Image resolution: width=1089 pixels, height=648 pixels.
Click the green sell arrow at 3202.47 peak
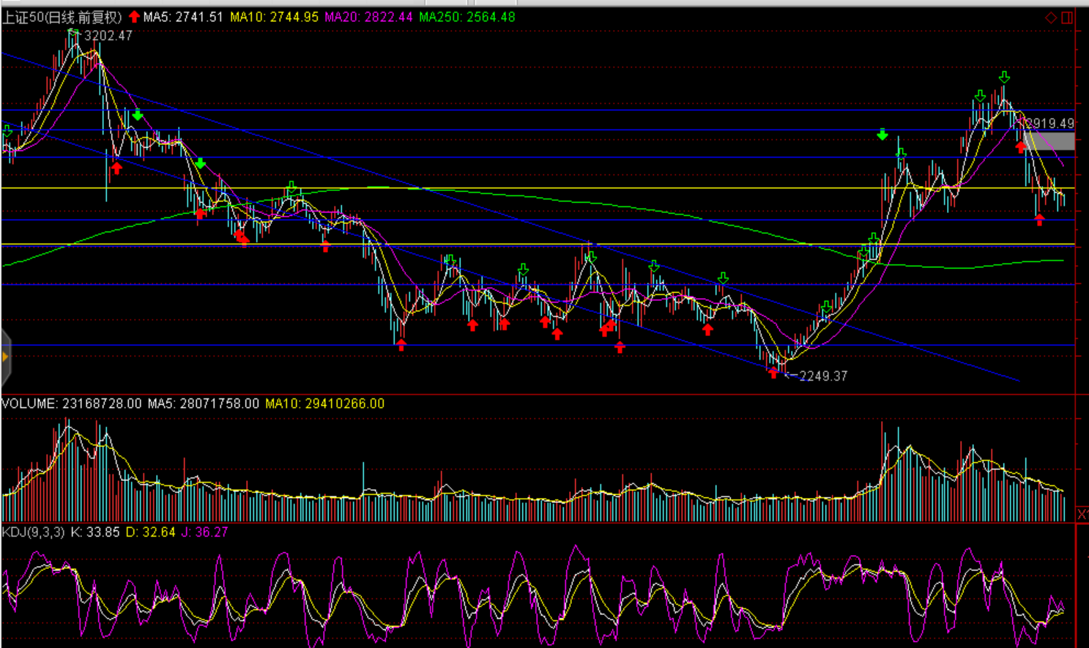click(x=73, y=34)
